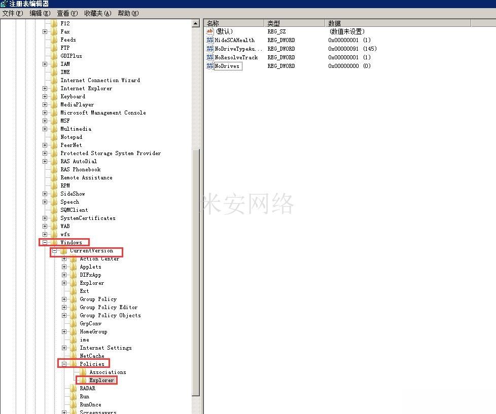Viewport: 496px width, 414px height.
Task: Click REG_SZ type of default value
Action: tap(276, 31)
